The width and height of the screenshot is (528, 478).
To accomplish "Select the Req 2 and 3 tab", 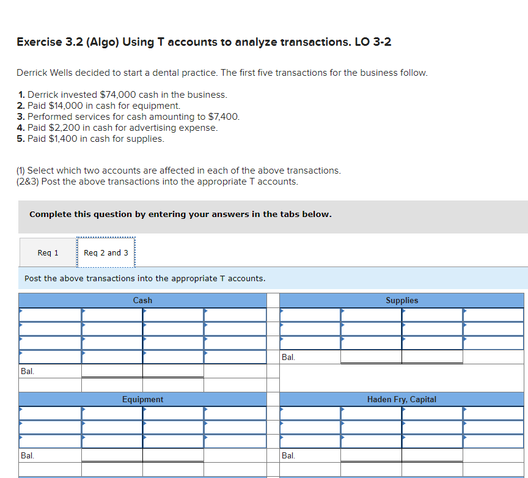I will click(106, 252).
